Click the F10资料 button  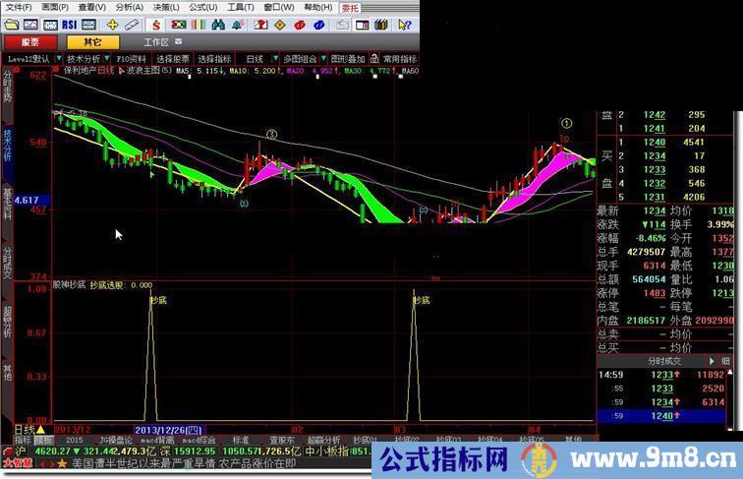[131, 58]
